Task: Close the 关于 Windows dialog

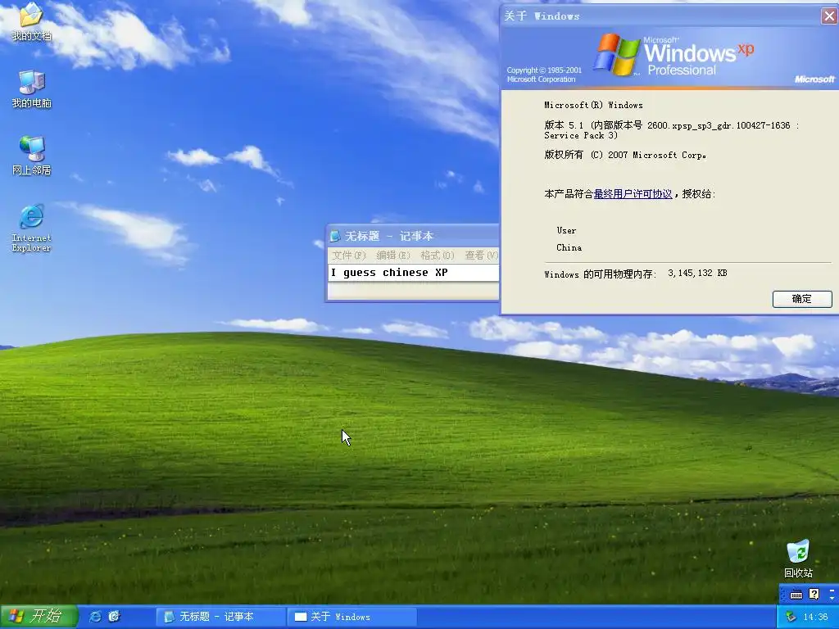Action: 829,16
